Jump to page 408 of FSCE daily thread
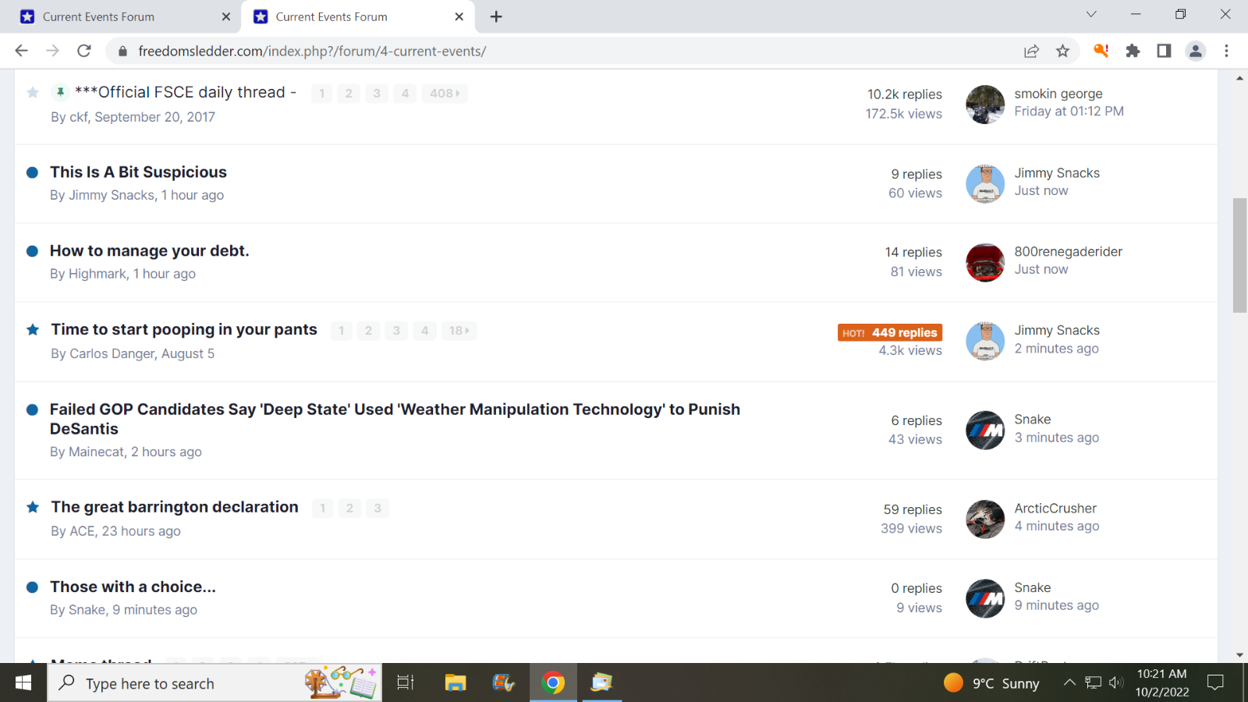1248x702 pixels. [x=445, y=94]
